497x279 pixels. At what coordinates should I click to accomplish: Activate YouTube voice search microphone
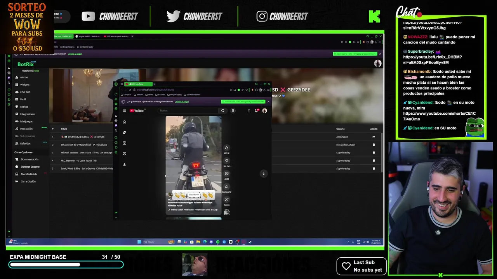[x=233, y=111]
